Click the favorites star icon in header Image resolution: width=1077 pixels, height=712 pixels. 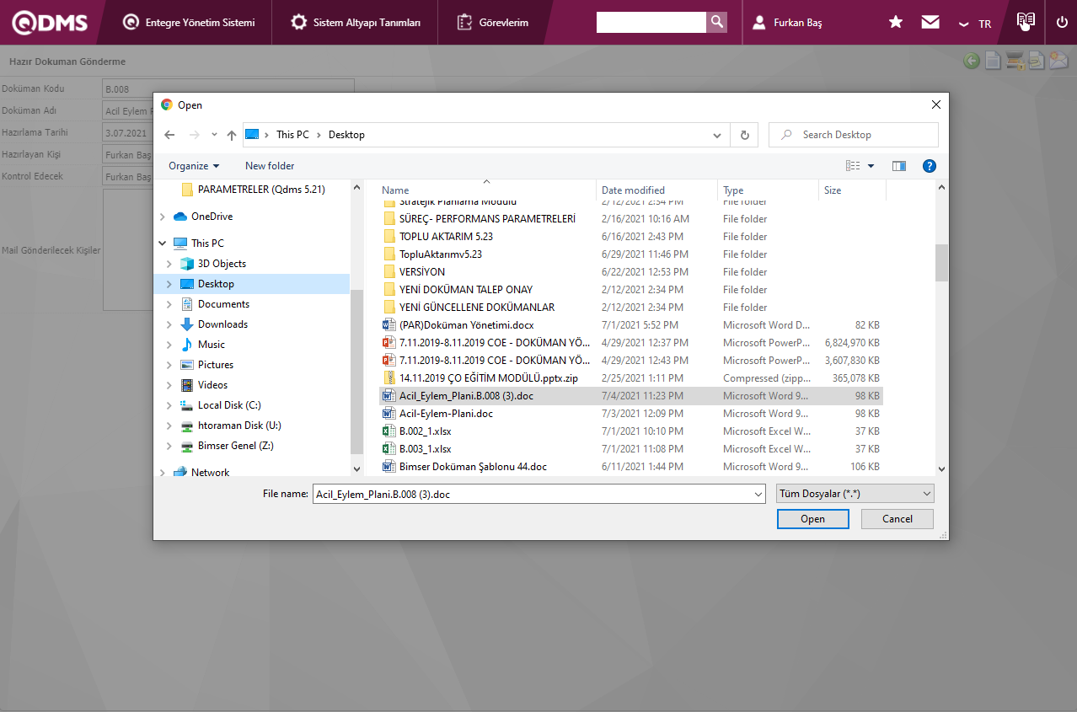(x=896, y=23)
